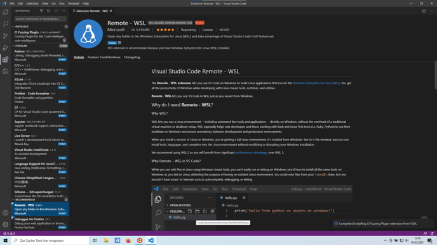Focus the Search Extensions in Marketplace field
Image resolution: width=437 pixels, height=245 pixels.
pyautogui.click(x=41, y=19)
